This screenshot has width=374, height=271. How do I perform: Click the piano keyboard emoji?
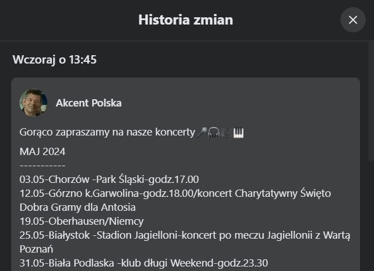[x=238, y=133]
